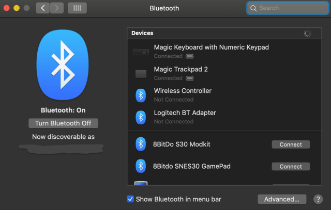331x210 pixels.
Task: Go back to the previous preference pane
Action: [x=43, y=8]
